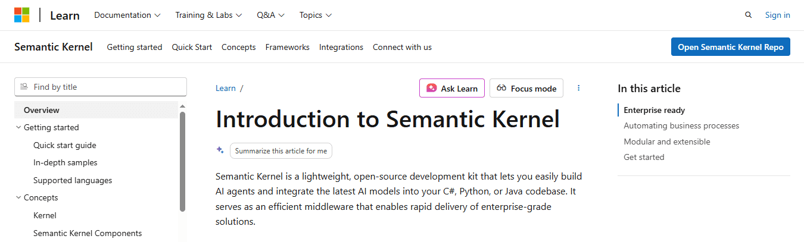Go to the Learn home link
This screenshot has height=242, width=804.
coord(65,15)
